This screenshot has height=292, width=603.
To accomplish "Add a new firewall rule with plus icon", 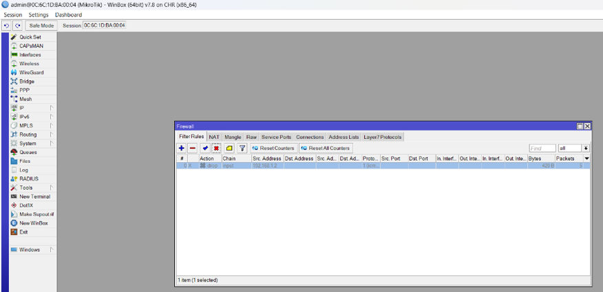I will [182, 148].
